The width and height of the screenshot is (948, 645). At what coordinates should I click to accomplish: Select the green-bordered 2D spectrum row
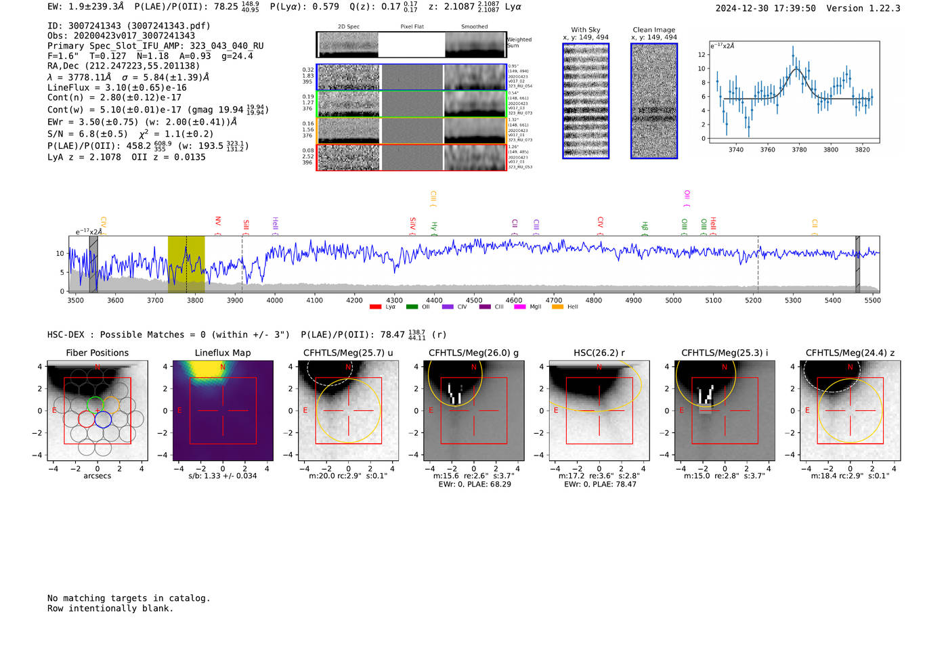click(x=411, y=104)
